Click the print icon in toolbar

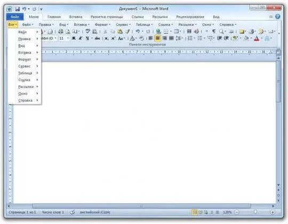tap(61, 31)
